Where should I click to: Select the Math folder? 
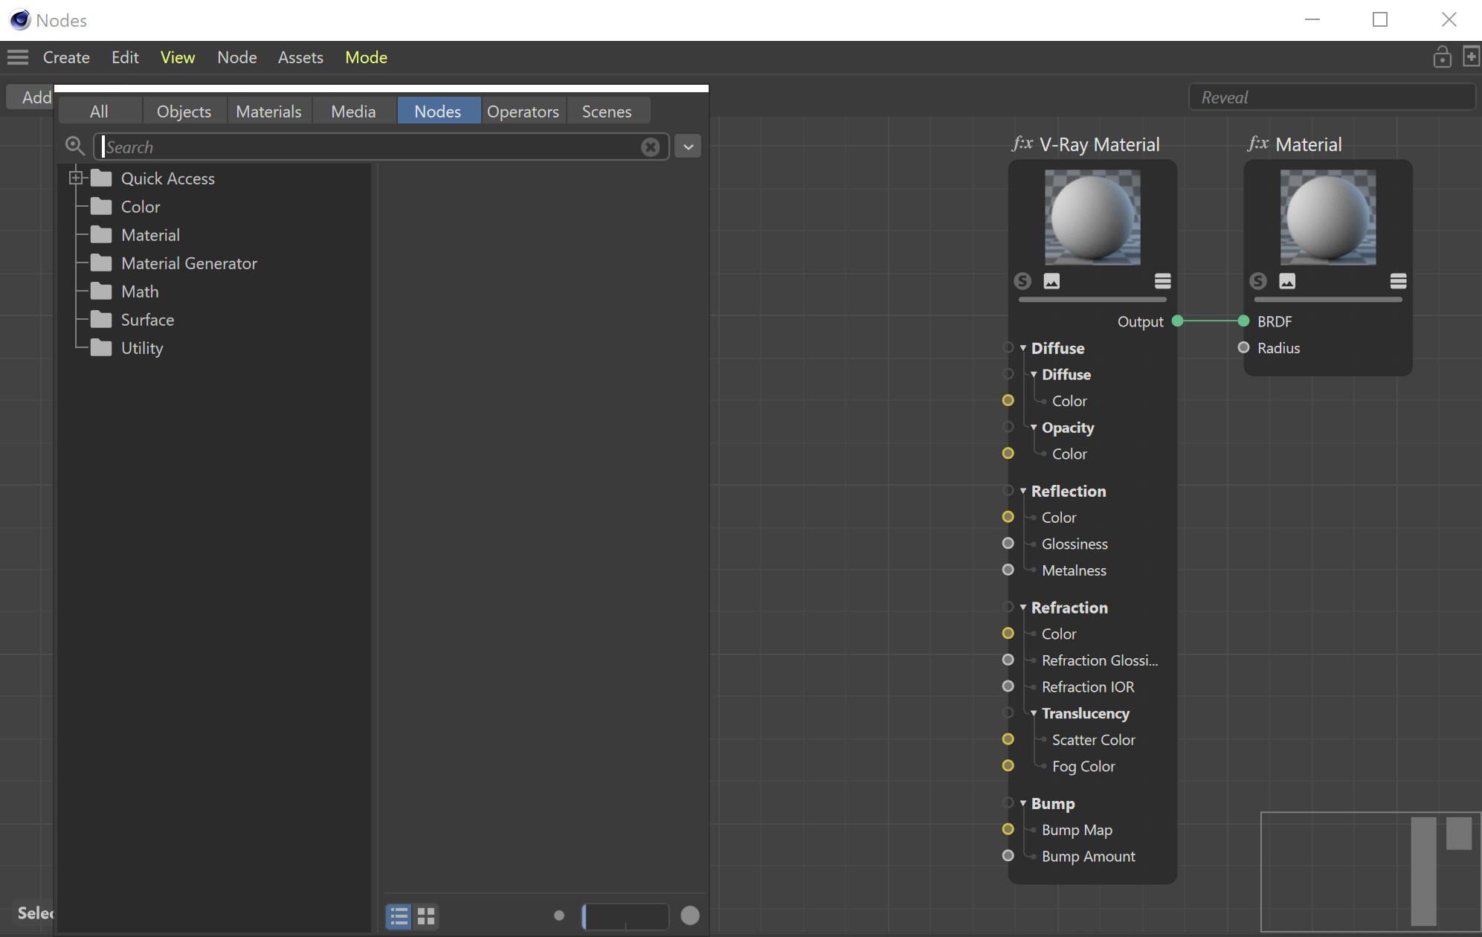140,292
